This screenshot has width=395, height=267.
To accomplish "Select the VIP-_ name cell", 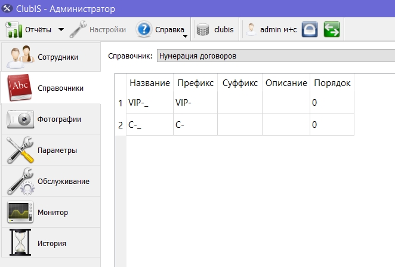I will pos(150,103).
